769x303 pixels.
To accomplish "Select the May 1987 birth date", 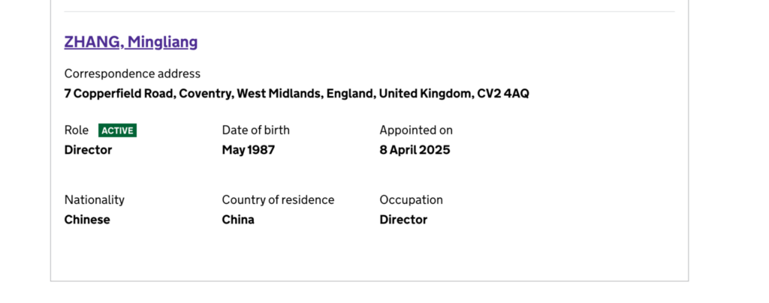I will coord(249,150).
